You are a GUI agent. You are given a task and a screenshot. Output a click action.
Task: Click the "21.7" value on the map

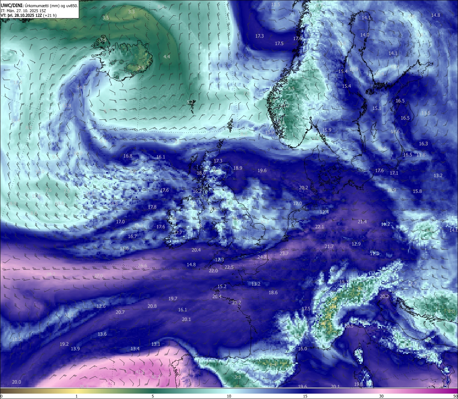pyautogui.click(x=329, y=246)
